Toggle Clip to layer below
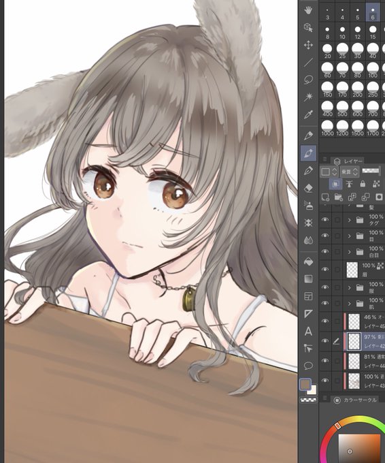385x463 pixels. 335,184
